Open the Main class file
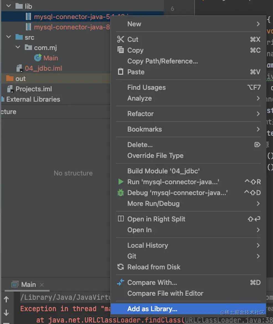 click(50, 58)
